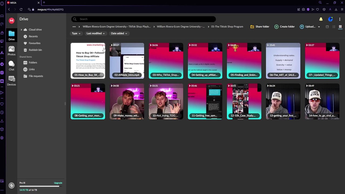Open the 06-The_ART_of_SALE video
This screenshot has height=194, width=345.
coord(283,61)
